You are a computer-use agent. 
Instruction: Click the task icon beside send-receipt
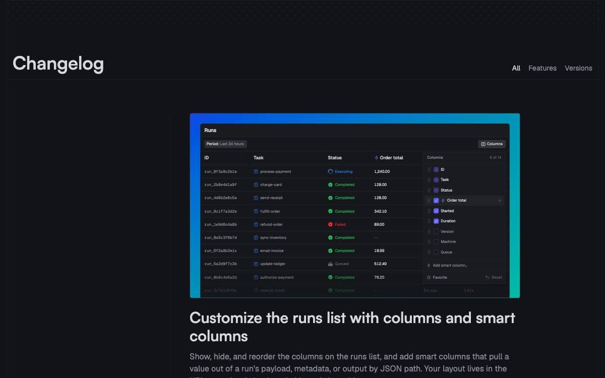click(x=256, y=198)
